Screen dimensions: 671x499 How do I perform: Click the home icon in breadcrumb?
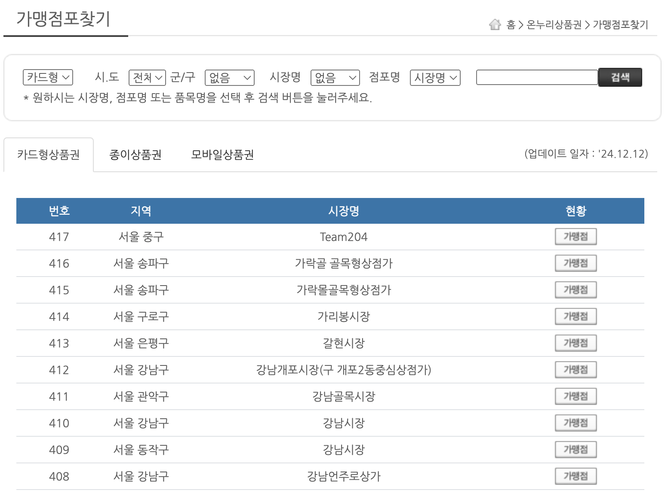click(495, 24)
